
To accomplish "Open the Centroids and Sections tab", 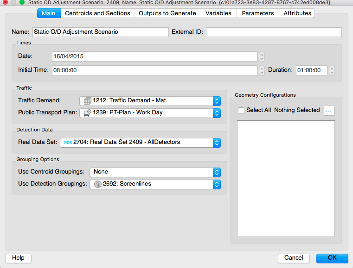I will (x=97, y=13).
